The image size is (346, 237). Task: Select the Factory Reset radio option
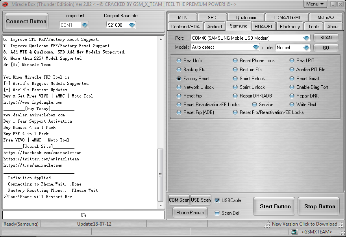(179, 79)
